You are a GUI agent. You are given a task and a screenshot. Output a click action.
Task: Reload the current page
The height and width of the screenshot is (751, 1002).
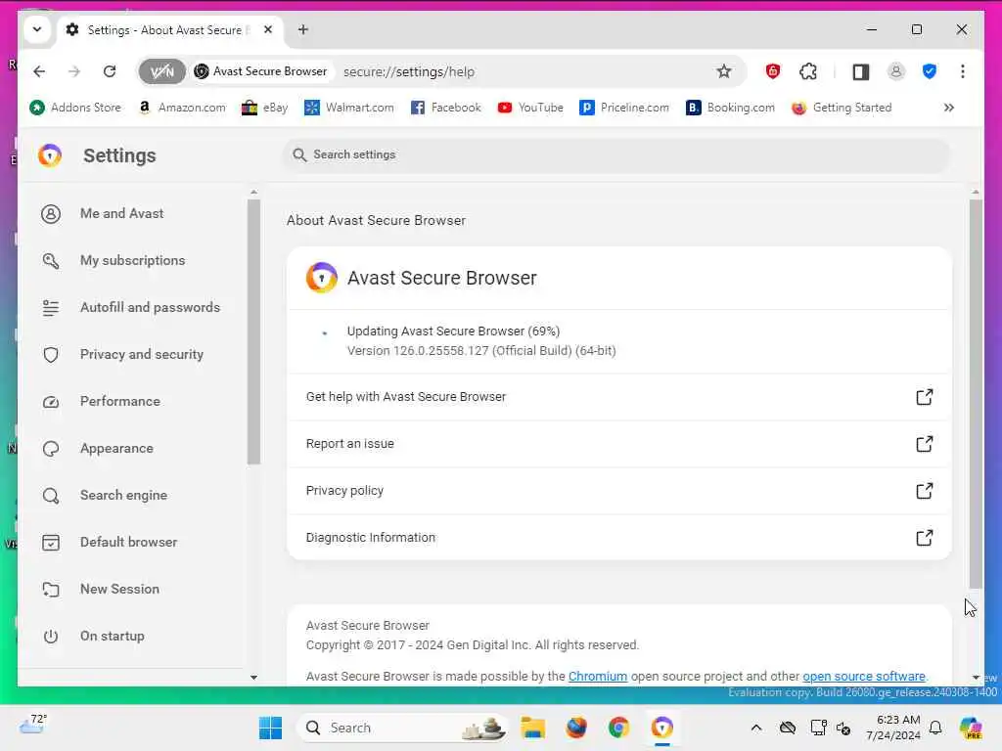pos(110,71)
